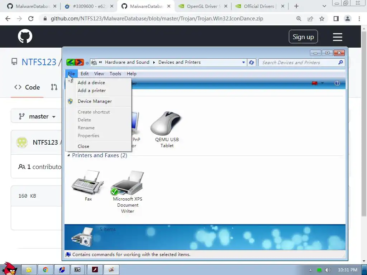Click the Show desktop button

364,270
